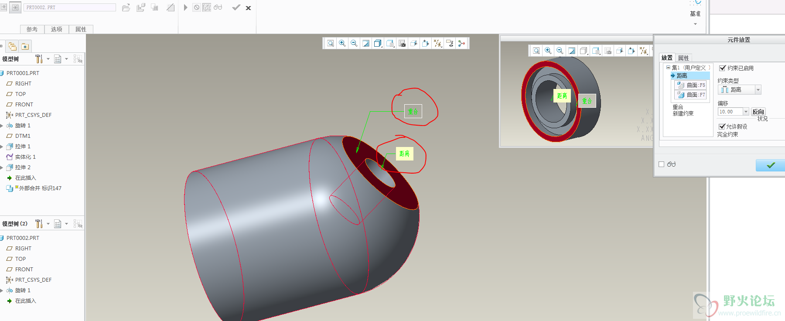
Task: Expand 旋转 1 under PRT0001.PRT
Action: pos(2,126)
